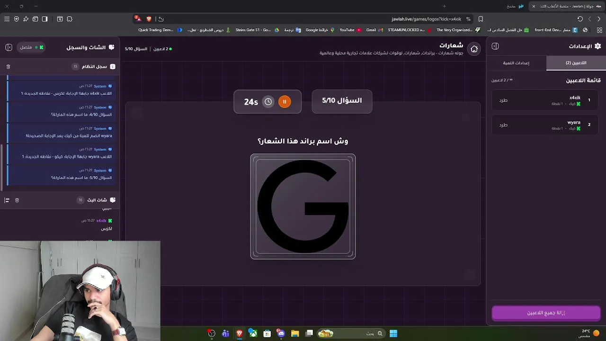Open the Windows Start menu

(393, 333)
